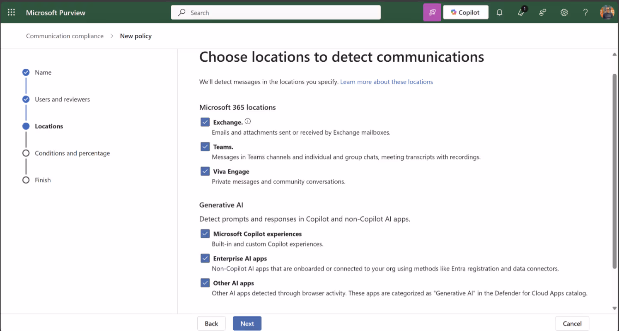
Task: Uncheck the Enterprise AI apps checkbox
Action: coord(205,258)
